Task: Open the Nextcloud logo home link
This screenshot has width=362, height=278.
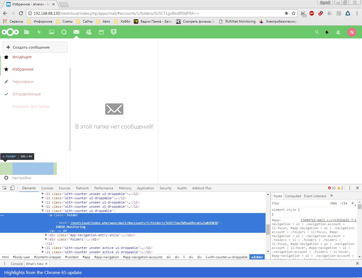Action: point(10,32)
